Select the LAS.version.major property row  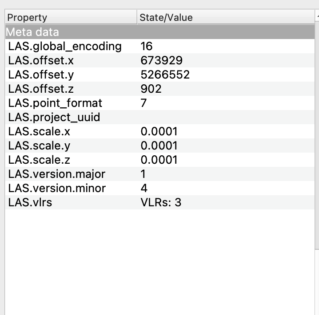tap(57, 174)
